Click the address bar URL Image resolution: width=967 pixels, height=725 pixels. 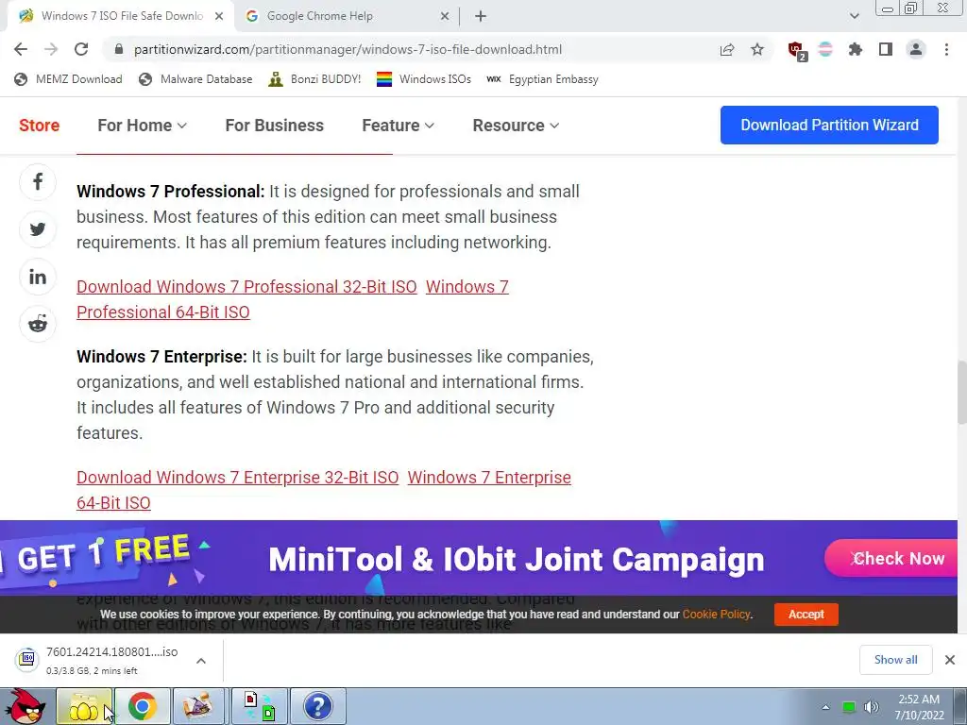pyautogui.click(x=348, y=49)
